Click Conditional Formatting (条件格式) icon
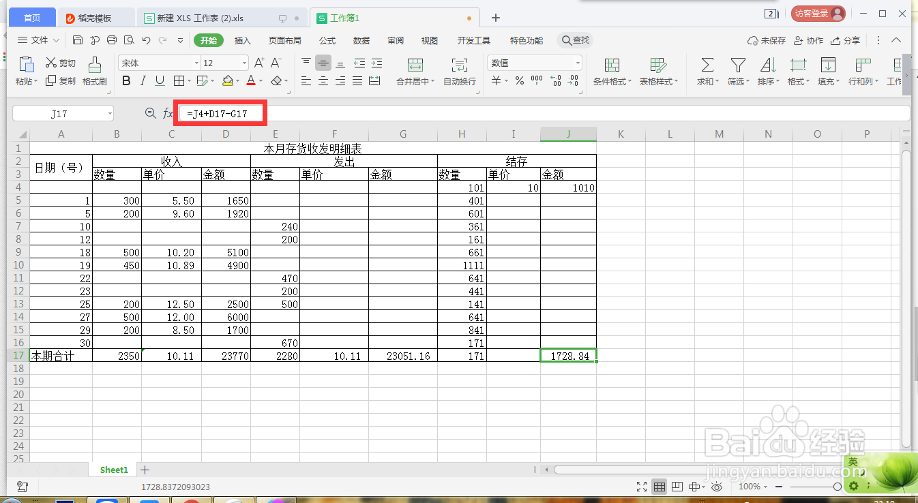918x503 pixels. click(x=612, y=65)
